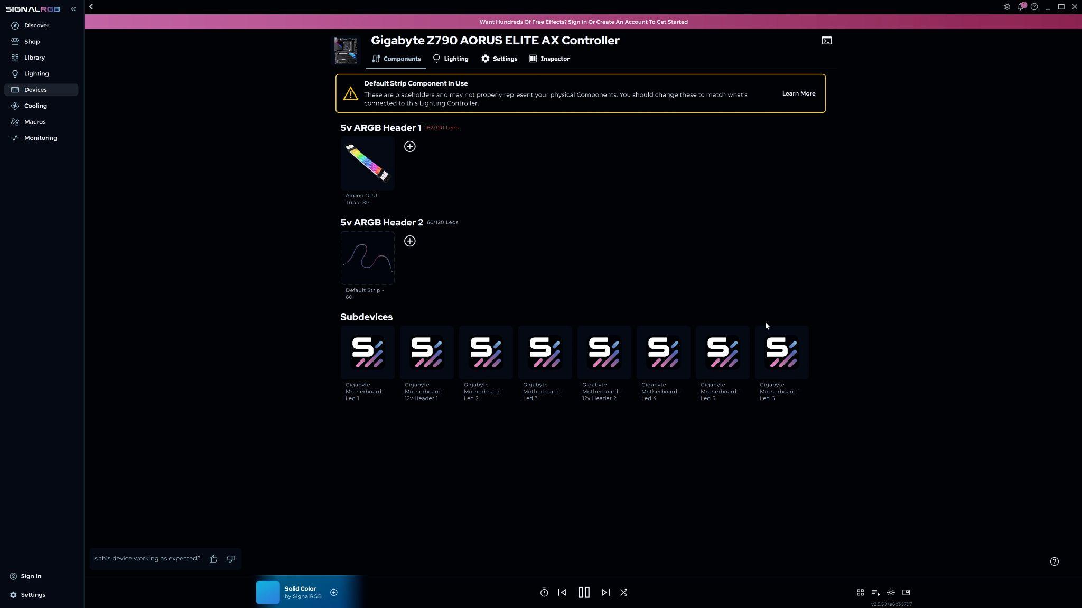Screen dimensions: 1082x608
Task: Toggle shuffle for effects
Action: point(624,593)
